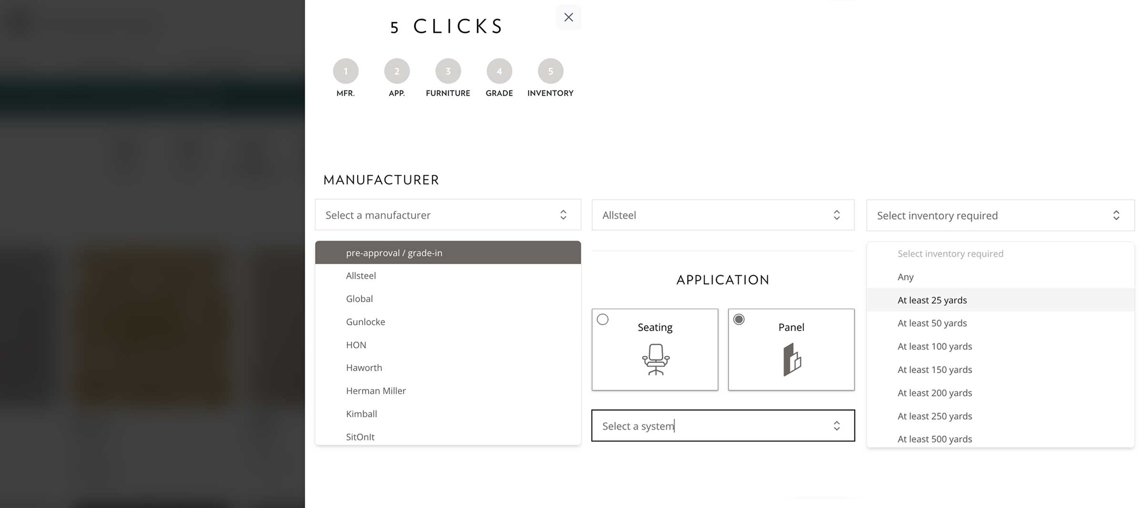Viewport: 1144px width, 508px height.
Task: Click the panel partition icon
Action: [792, 359]
